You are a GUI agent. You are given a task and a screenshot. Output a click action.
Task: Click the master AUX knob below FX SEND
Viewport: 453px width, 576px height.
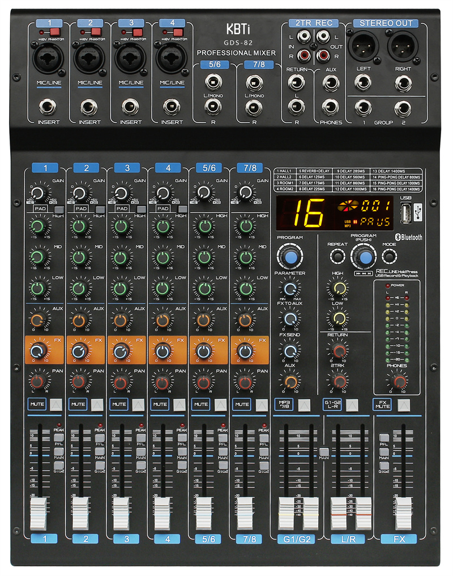click(290, 382)
